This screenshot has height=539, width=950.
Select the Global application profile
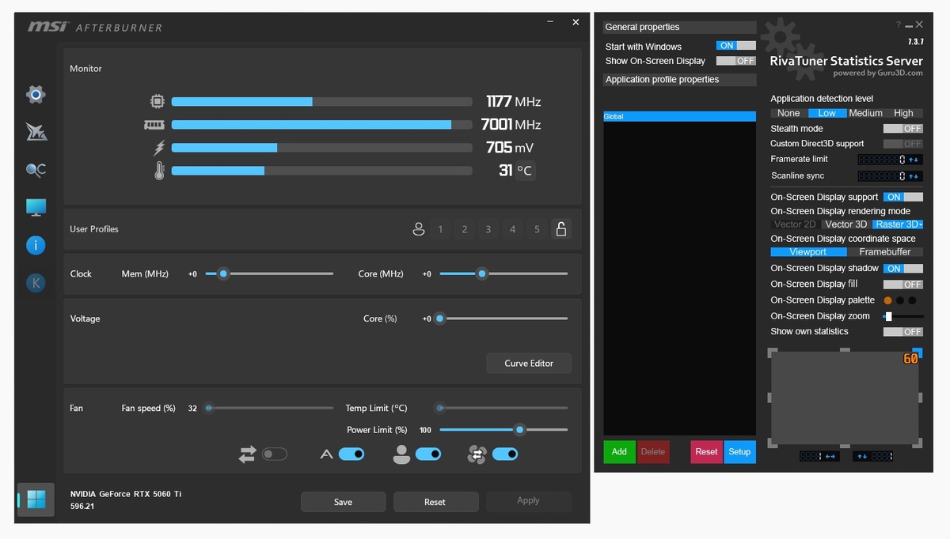click(678, 115)
